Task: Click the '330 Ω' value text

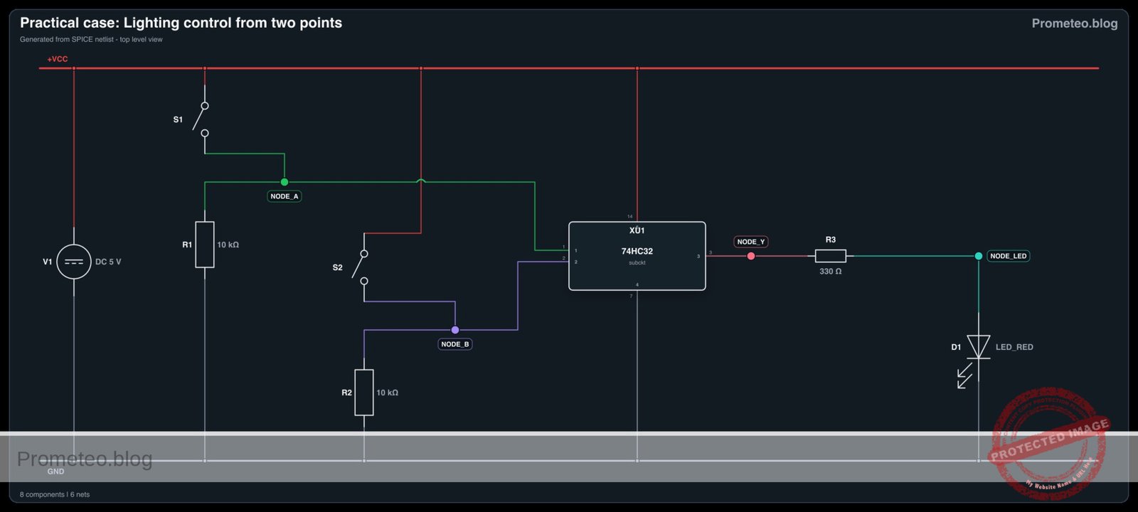Action: (830, 272)
